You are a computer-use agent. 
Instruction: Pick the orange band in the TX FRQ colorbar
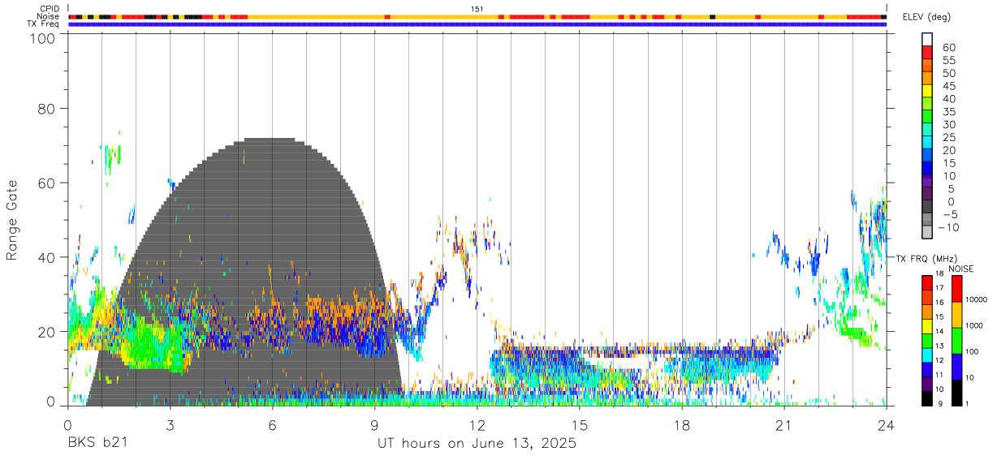[x=927, y=311]
